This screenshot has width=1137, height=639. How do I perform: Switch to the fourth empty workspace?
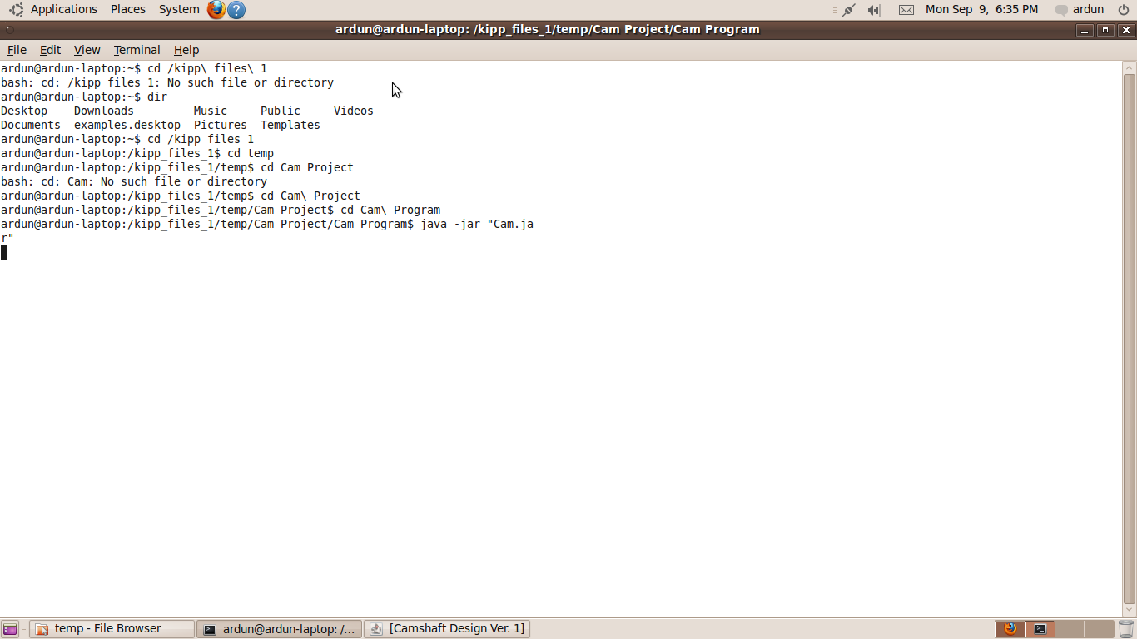[1100, 629]
